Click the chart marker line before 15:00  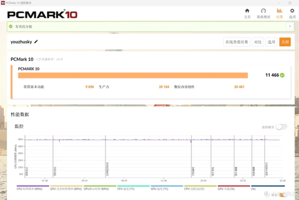191,156
